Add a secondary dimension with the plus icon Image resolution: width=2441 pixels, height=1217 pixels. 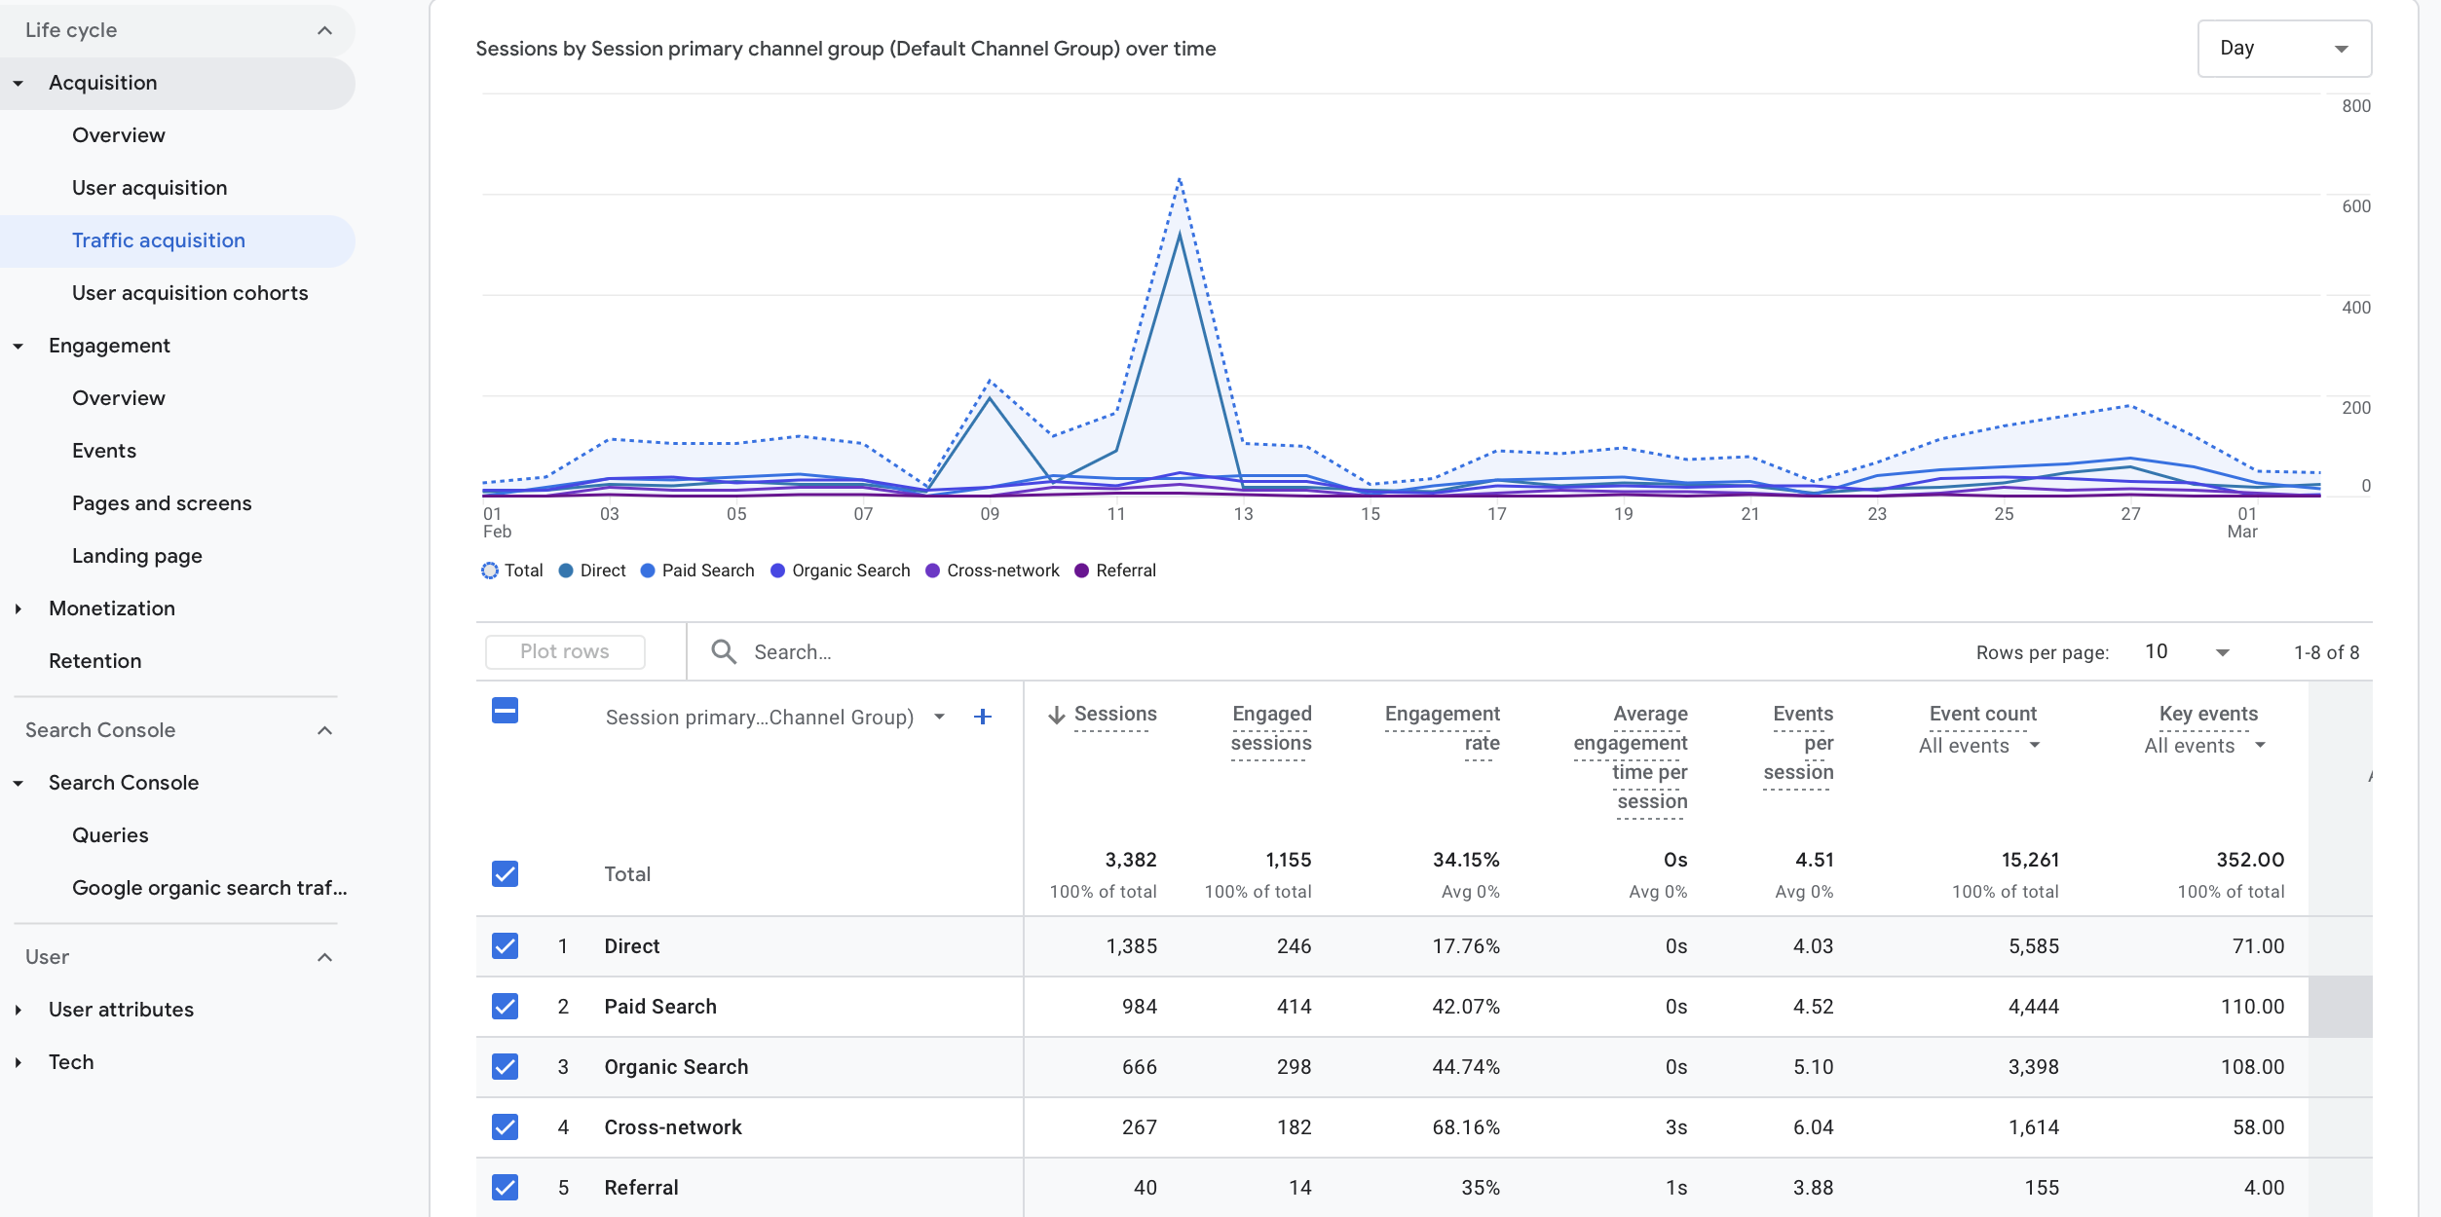click(983, 717)
